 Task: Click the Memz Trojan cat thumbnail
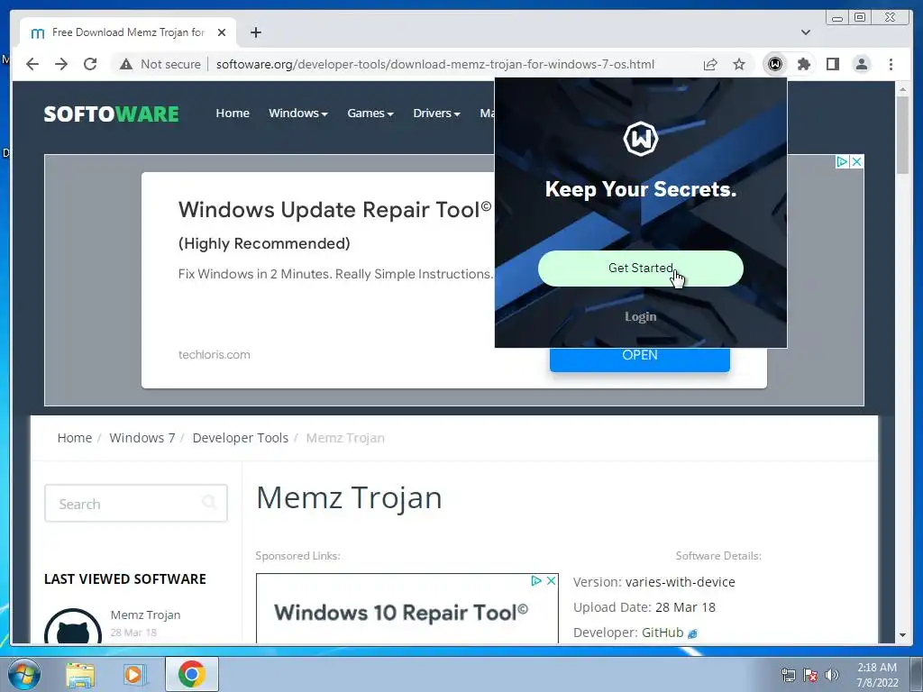[73, 626]
